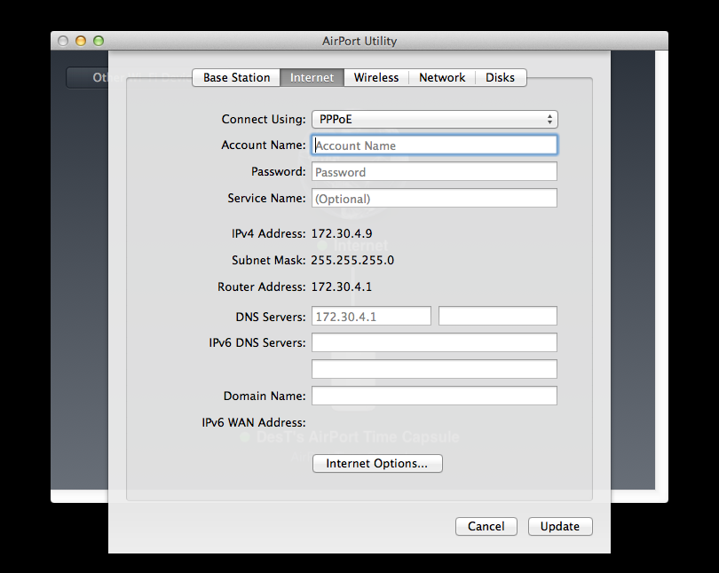The width and height of the screenshot is (719, 573).
Task: Click into the Password field
Action: 434,171
